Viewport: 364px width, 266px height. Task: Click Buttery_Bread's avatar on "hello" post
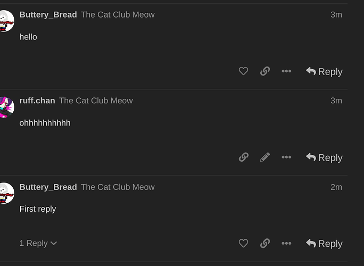pyautogui.click(x=6, y=21)
